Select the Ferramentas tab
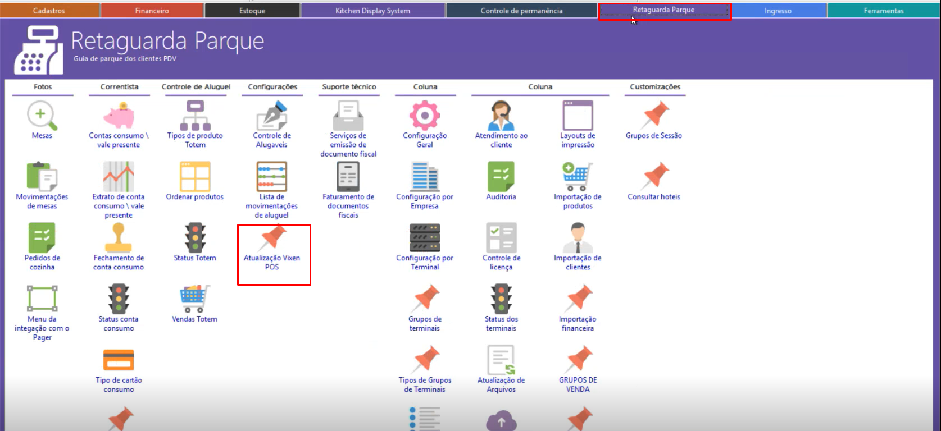941x431 pixels. (x=883, y=11)
